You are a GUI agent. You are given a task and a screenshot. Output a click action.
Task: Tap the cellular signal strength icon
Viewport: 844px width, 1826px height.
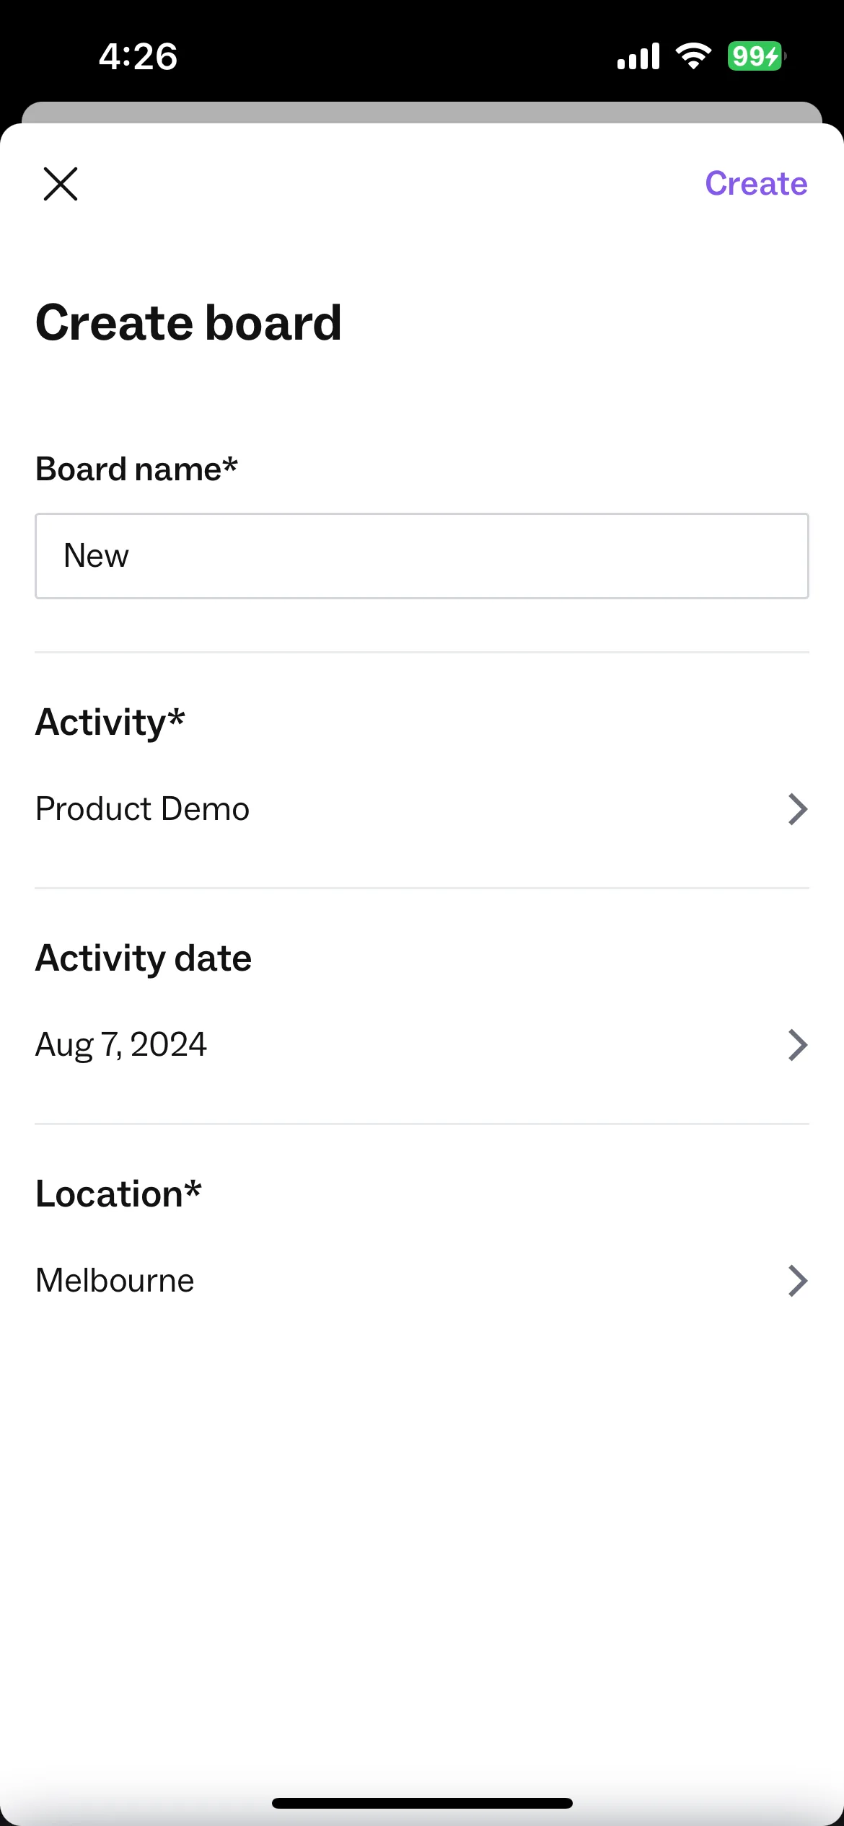(x=638, y=56)
